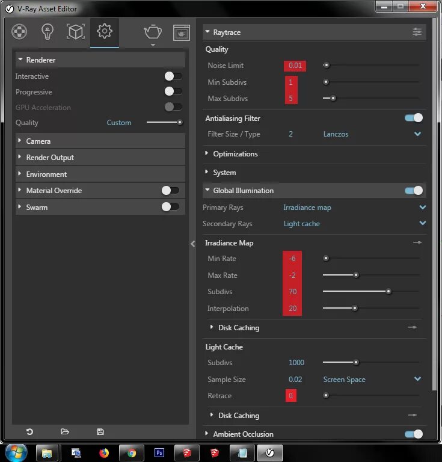Click the Noise Limit slider handle
The width and height of the screenshot is (442, 462).
(x=326, y=65)
